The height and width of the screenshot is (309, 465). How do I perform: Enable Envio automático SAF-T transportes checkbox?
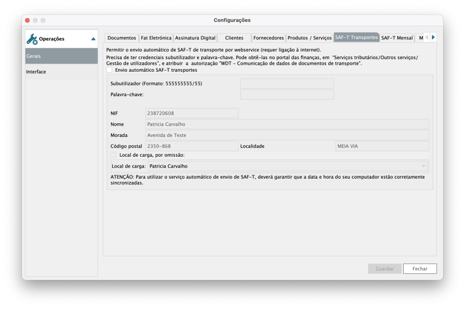point(109,70)
